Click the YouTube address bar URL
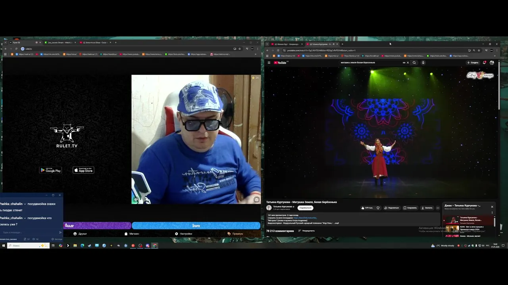 (x=321, y=50)
